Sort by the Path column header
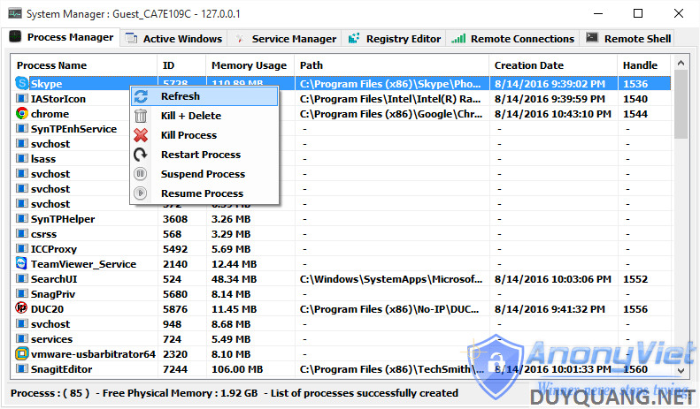This screenshot has height=409, width=700. coord(391,65)
